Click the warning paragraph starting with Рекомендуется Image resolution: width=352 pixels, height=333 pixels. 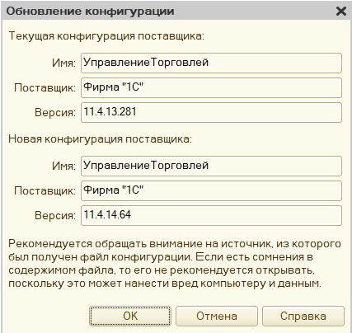pyautogui.click(x=175, y=264)
